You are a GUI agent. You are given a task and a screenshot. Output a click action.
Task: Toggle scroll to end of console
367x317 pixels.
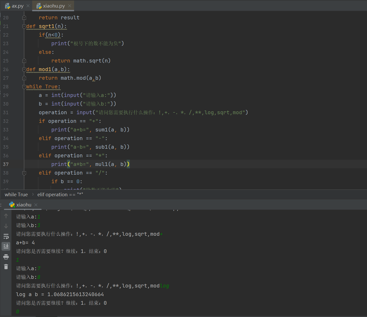click(6, 246)
